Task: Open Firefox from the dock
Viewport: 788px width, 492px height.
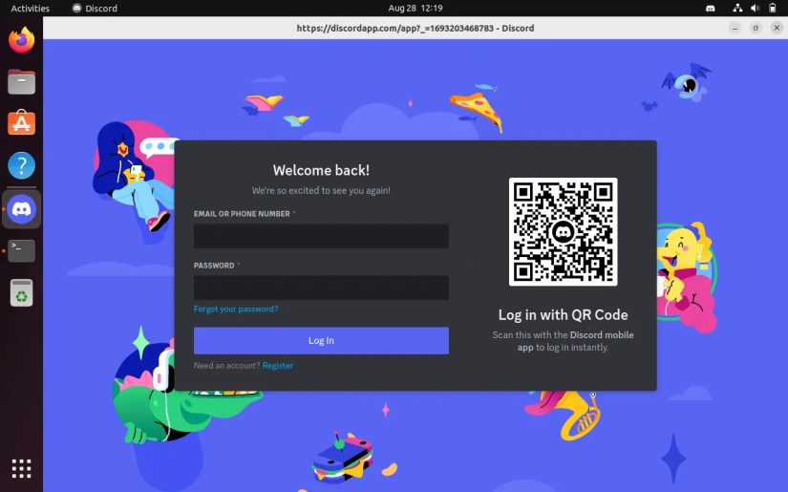Action: tap(22, 41)
